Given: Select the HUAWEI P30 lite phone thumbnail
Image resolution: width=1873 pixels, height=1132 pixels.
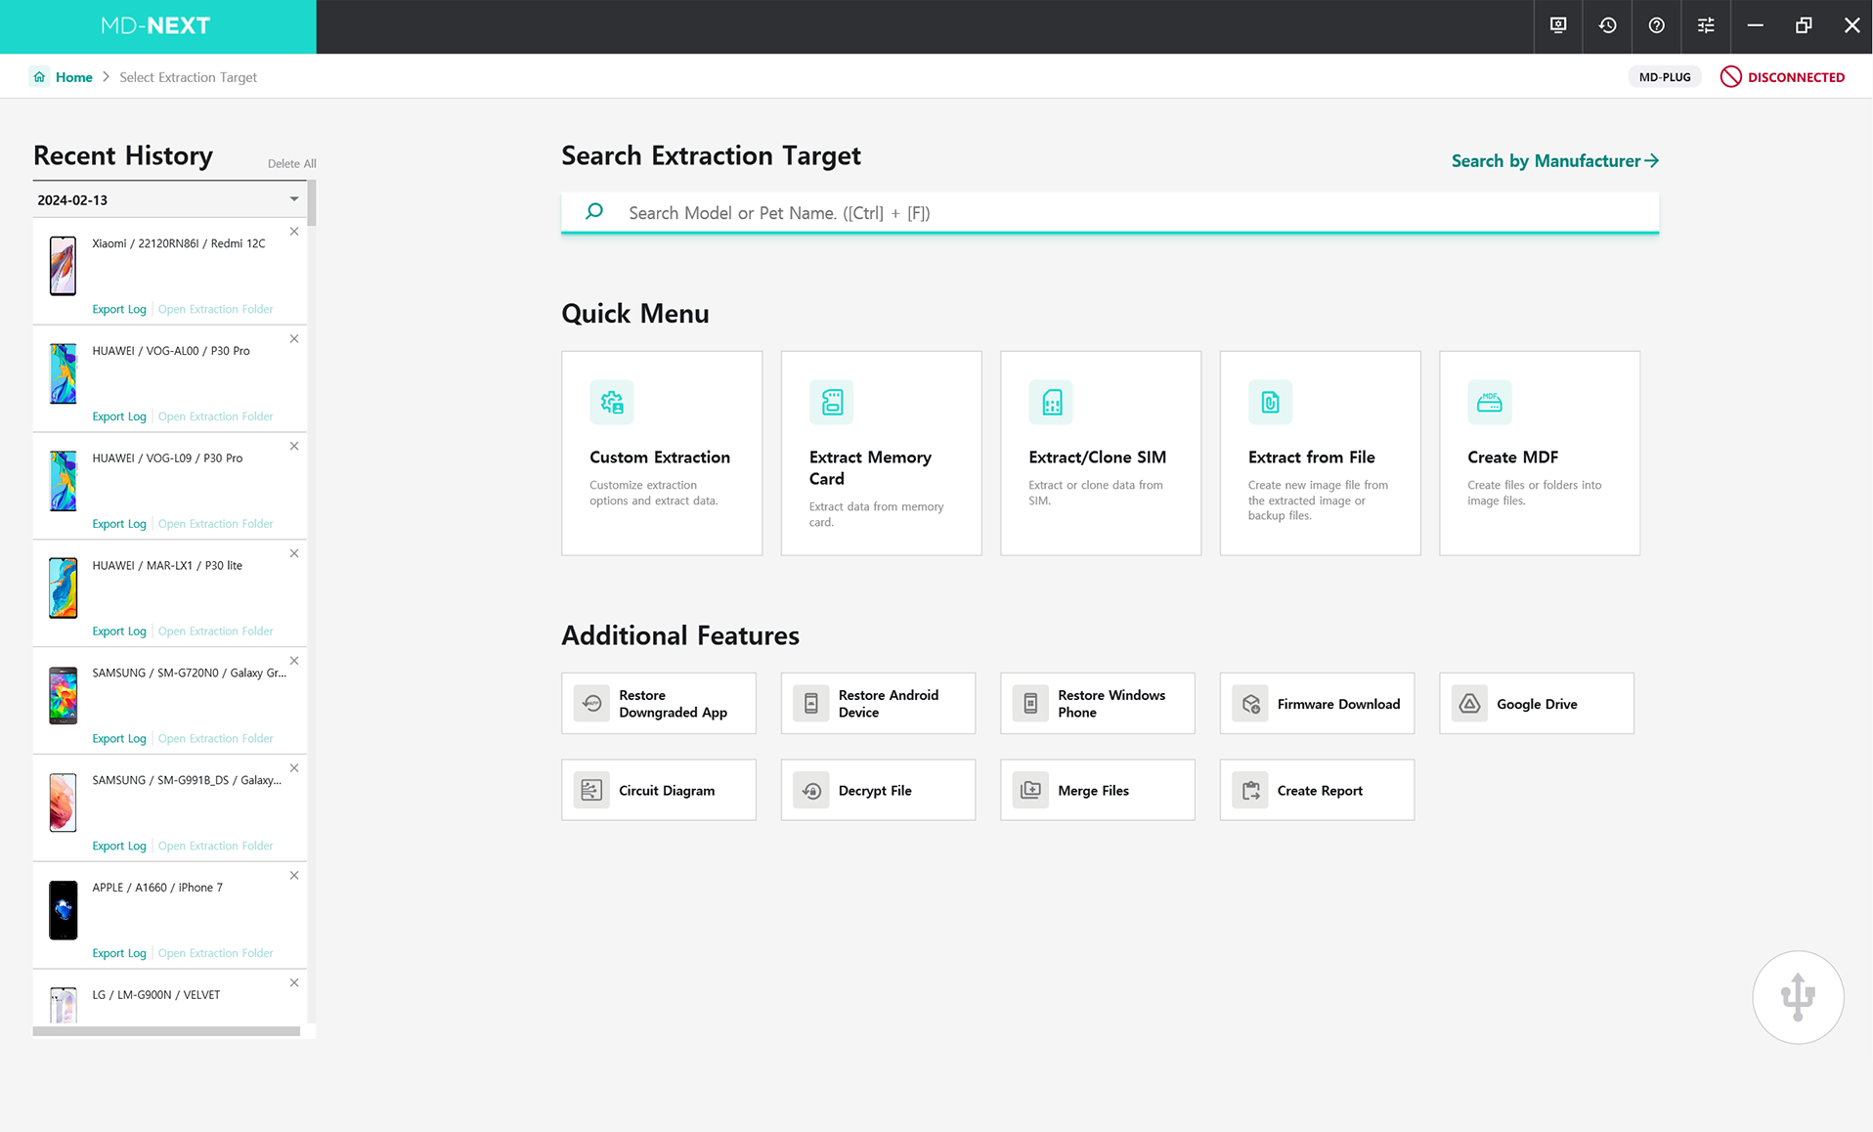Looking at the screenshot, I should 64,588.
